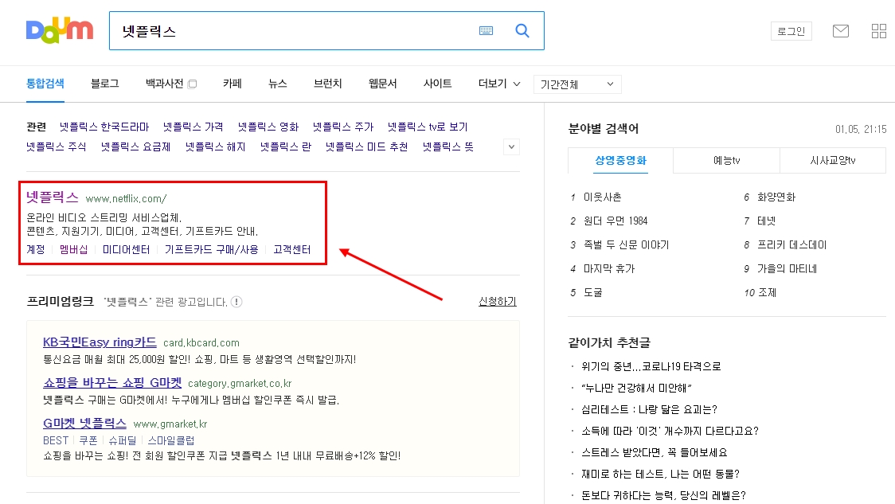Open the 기프트카드 구매/사용 sublink
The image size is (895, 504).
(x=211, y=249)
